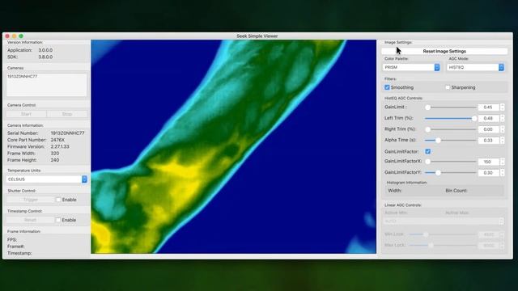Click the SDK version 3.8.0.0
Image resolution: width=518 pixels, height=291 pixels.
pyautogui.click(x=45, y=57)
